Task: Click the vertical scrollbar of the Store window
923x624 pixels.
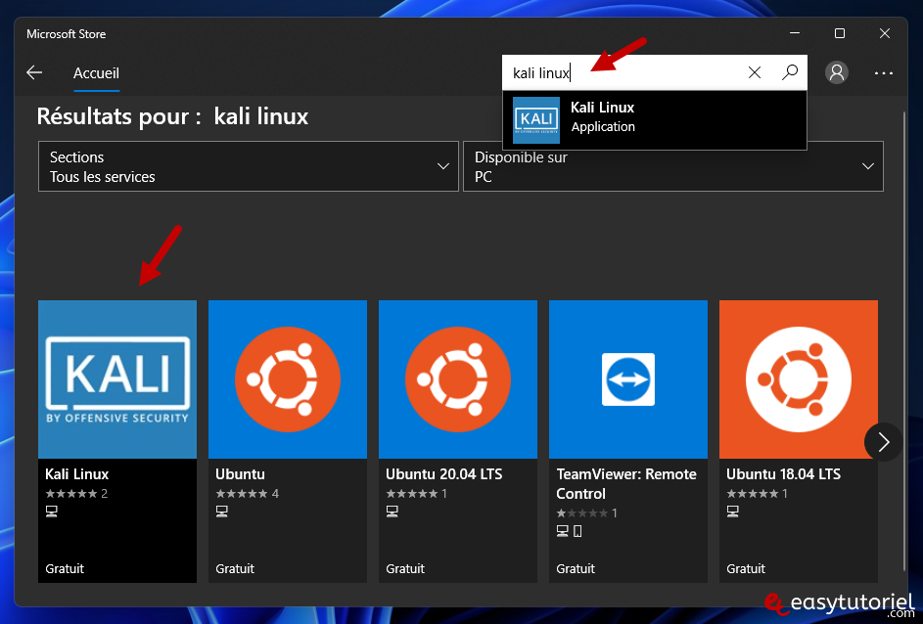Action: click(x=905, y=340)
